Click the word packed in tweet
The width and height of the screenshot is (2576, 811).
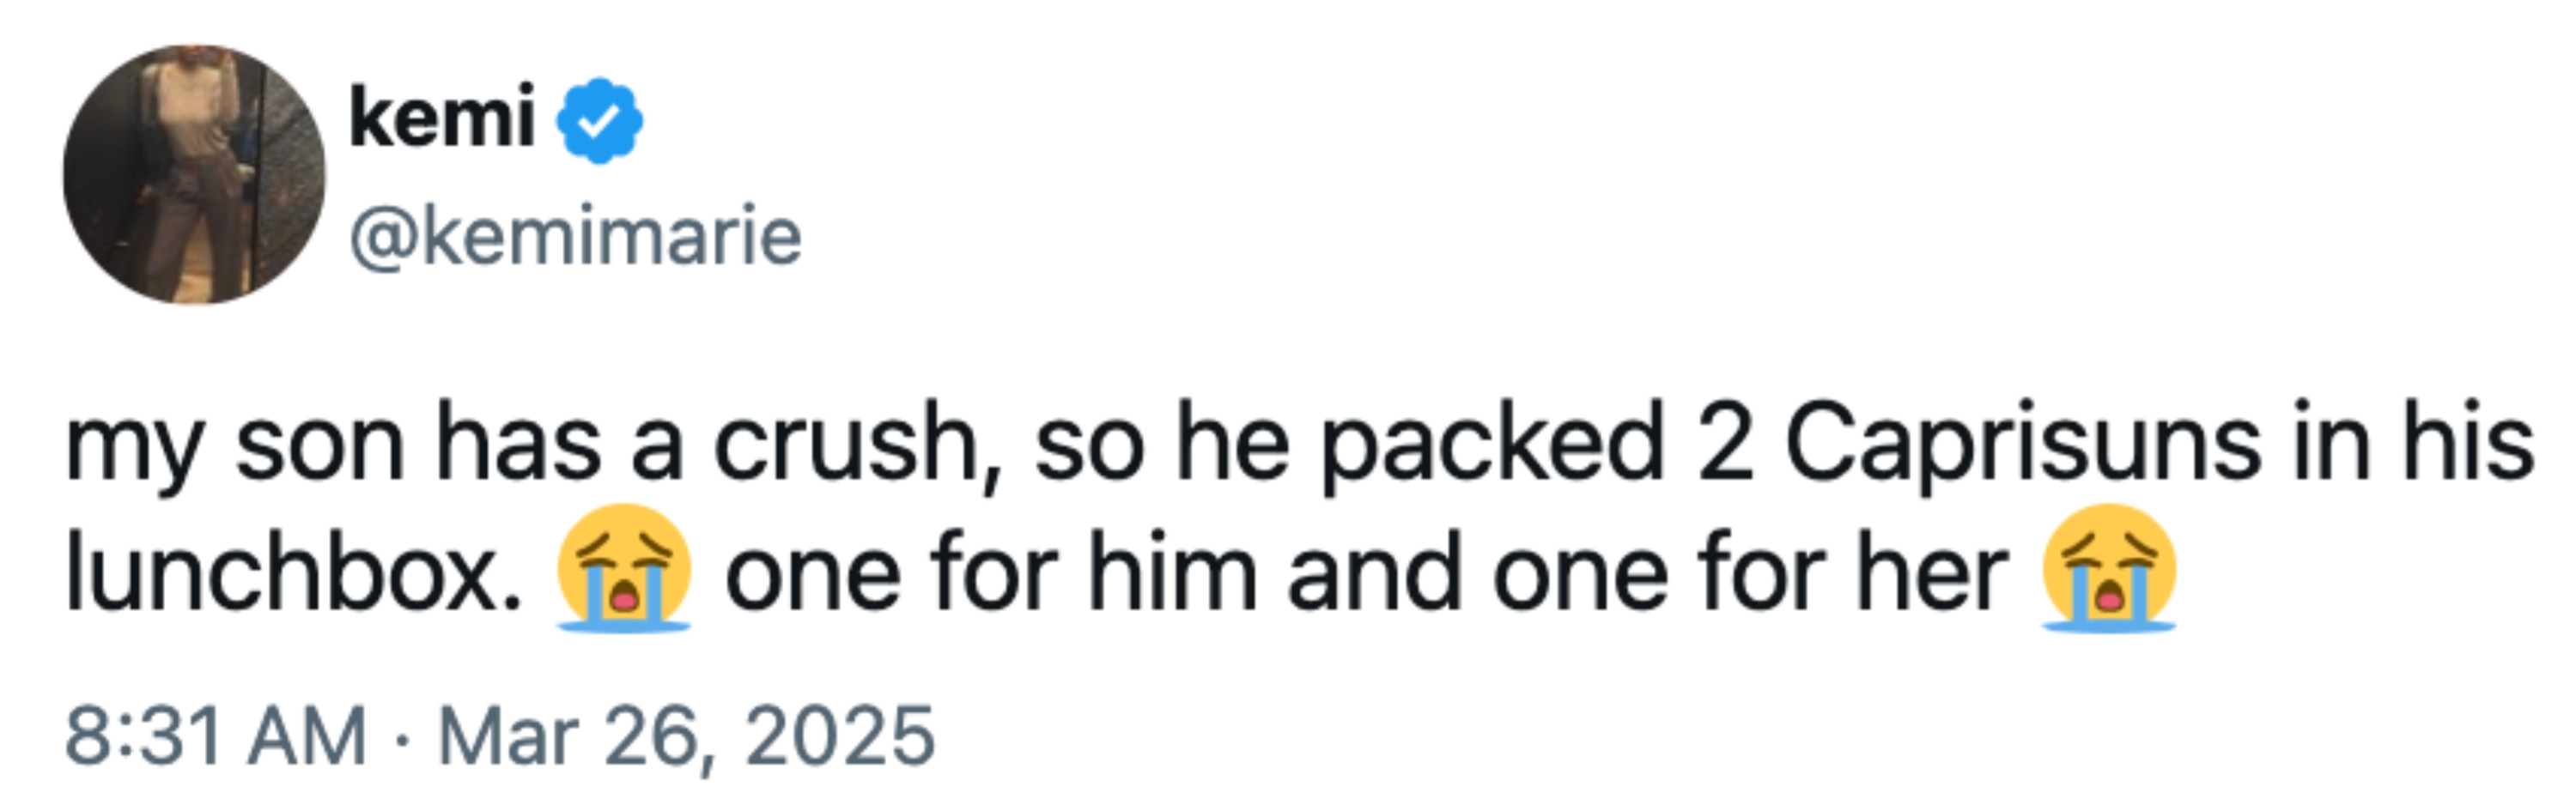point(1492,444)
